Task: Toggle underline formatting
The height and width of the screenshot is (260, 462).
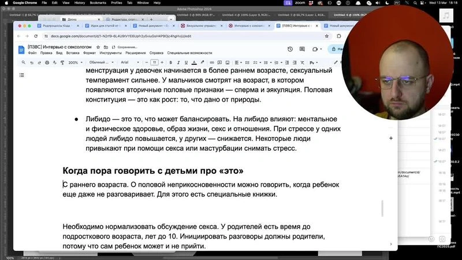Action: 186,62
